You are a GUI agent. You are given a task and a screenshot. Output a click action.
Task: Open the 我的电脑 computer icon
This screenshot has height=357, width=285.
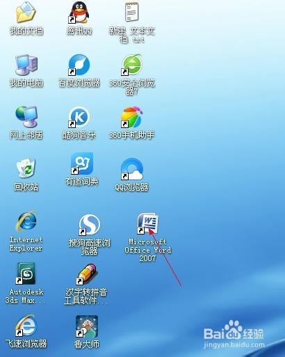(26, 65)
